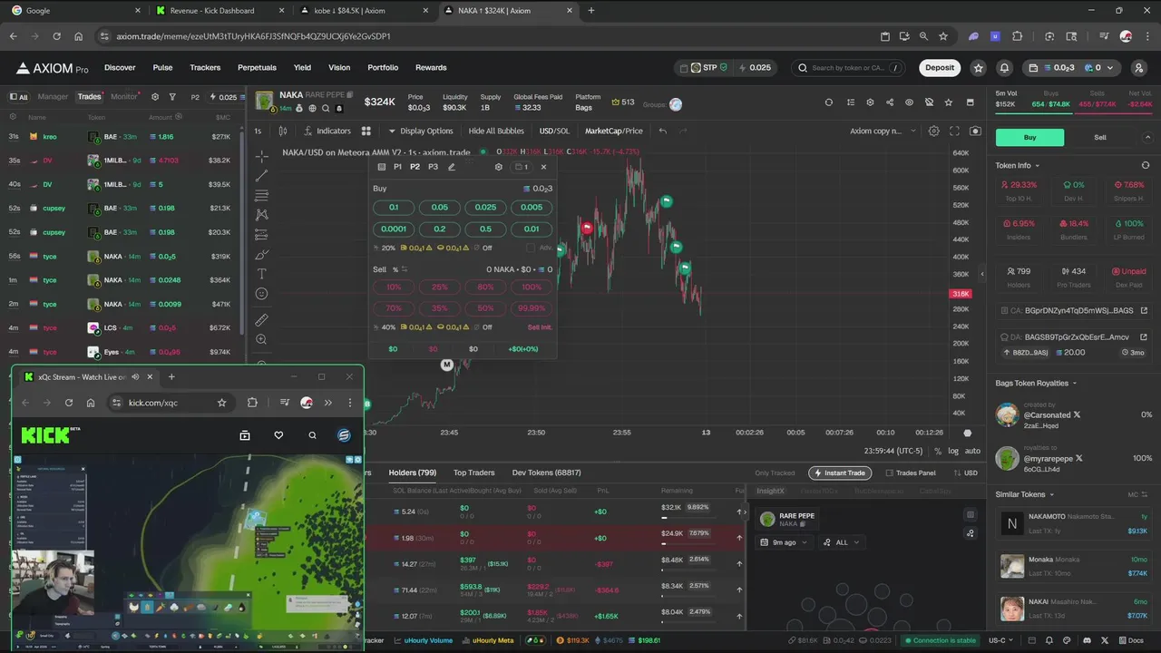The width and height of the screenshot is (1161, 653).
Task: Switch to the Trades tab in tracker
Action: [x=89, y=97]
